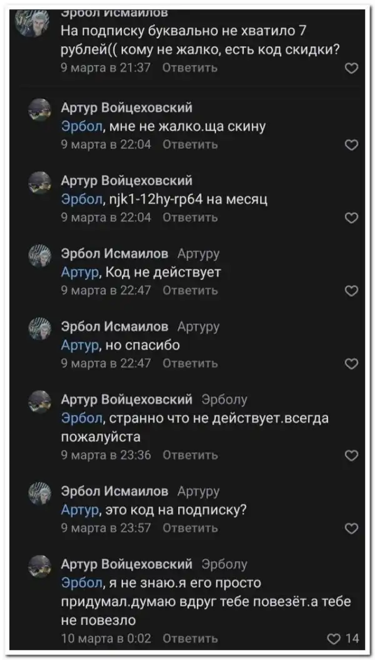Like the "это код на подписку?" comment

click(352, 529)
